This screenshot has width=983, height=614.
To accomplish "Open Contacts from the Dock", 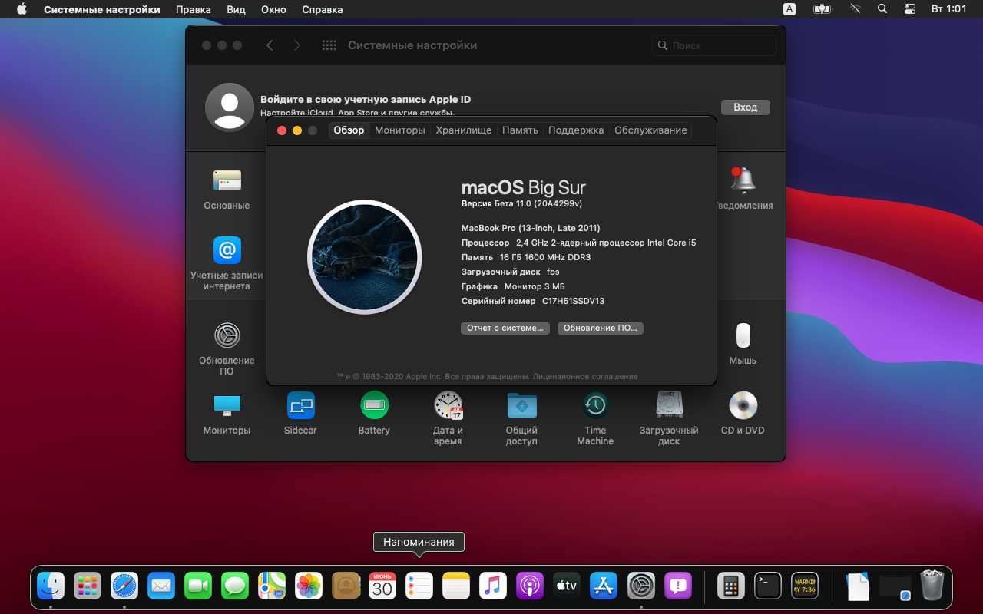I will click(x=346, y=586).
